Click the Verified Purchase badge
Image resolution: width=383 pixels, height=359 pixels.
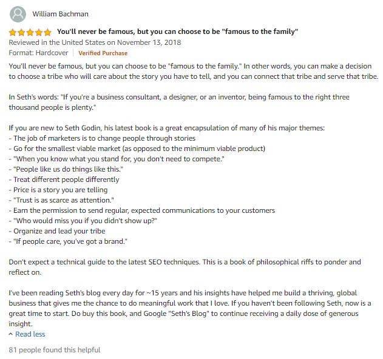[103, 53]
